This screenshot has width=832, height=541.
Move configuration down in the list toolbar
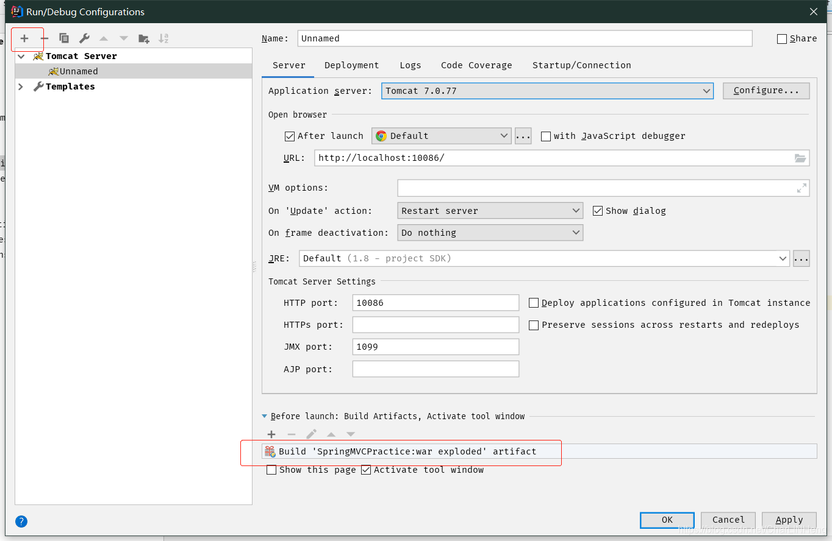click(x=124, y=38)
